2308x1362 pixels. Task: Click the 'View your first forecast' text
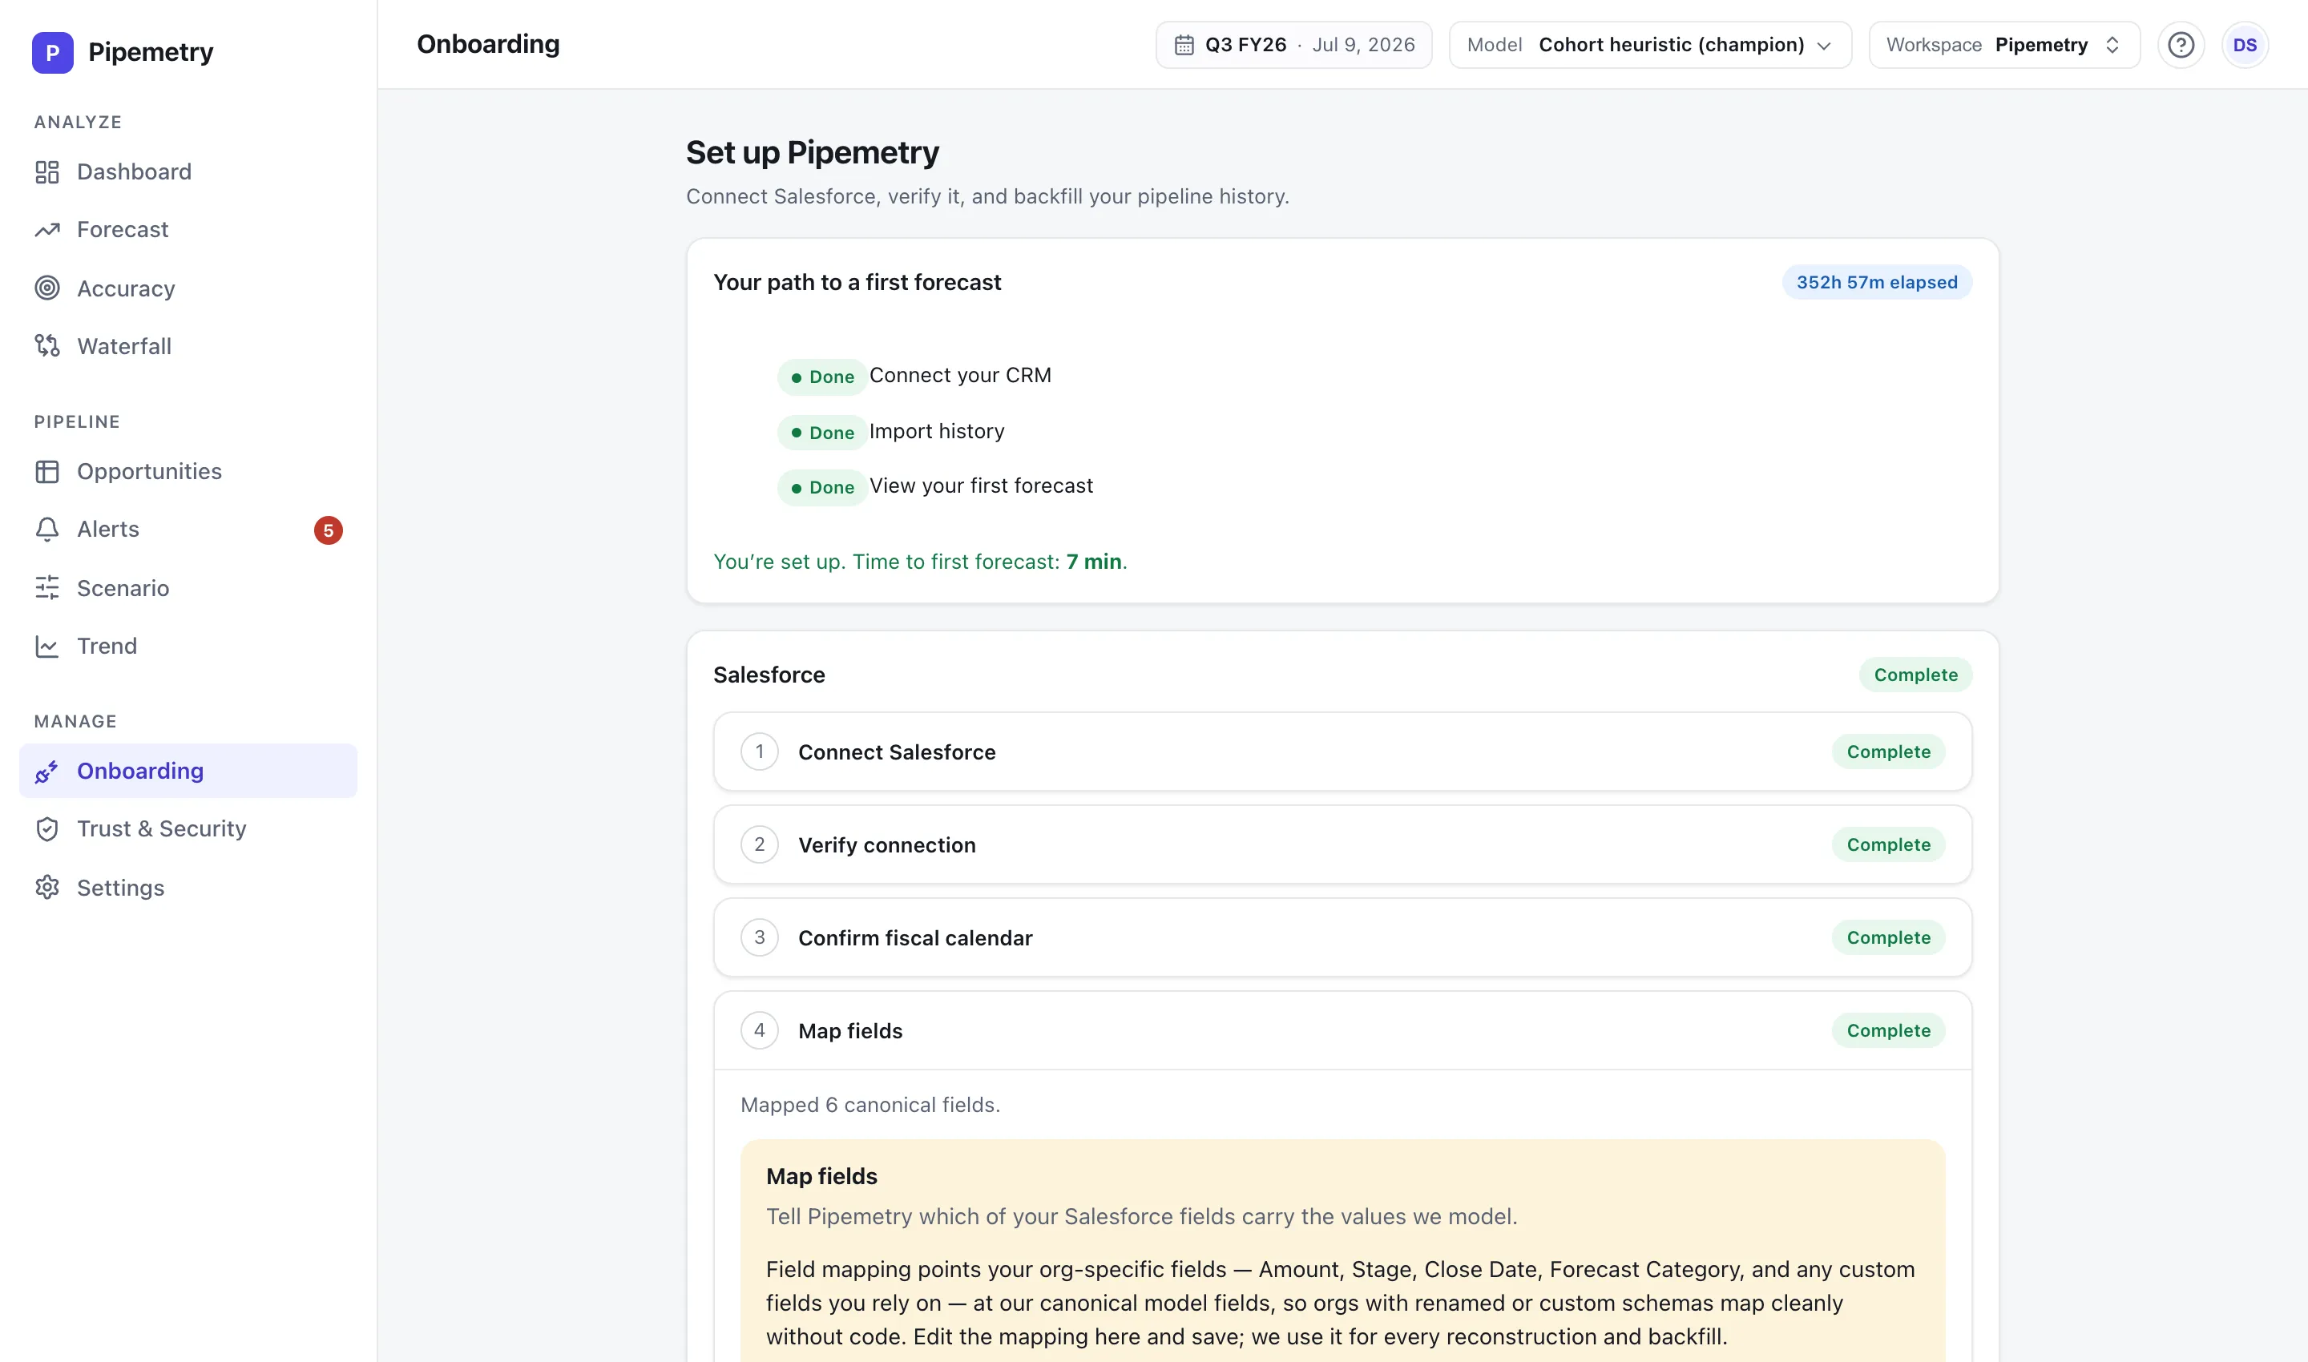pos(982,486)
